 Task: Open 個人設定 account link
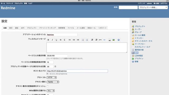(156, 3)
